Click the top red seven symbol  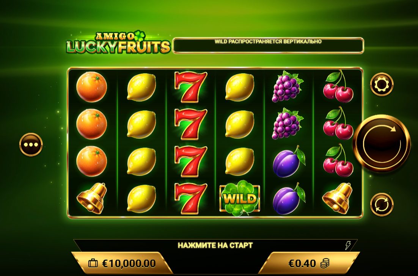pos(190,87)
